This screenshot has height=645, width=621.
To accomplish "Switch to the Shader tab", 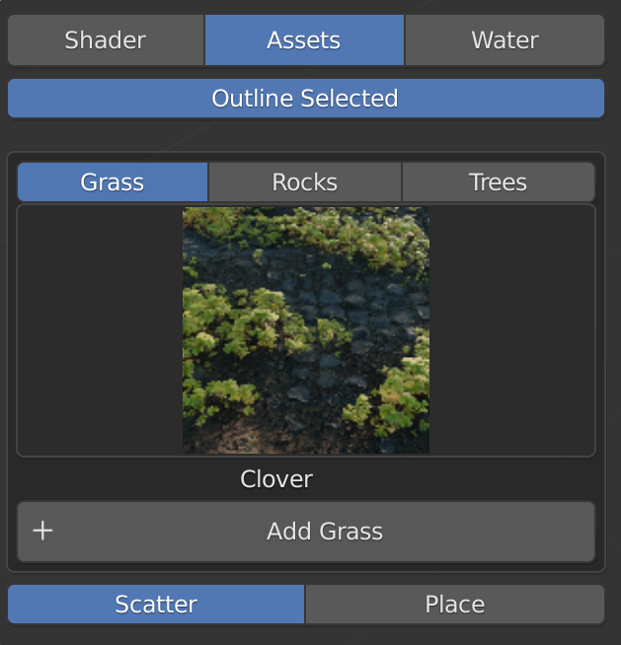I will (106, 40).
